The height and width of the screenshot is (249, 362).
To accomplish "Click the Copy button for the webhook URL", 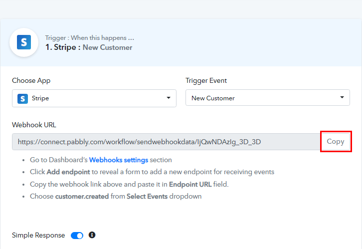I will pyautogui.click(x=336, y=141).
